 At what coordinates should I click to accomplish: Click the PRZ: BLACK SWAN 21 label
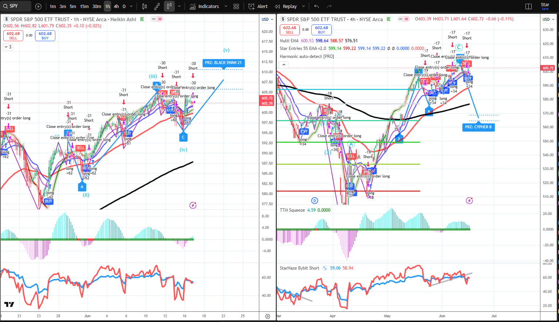click(x=223, y=63)
